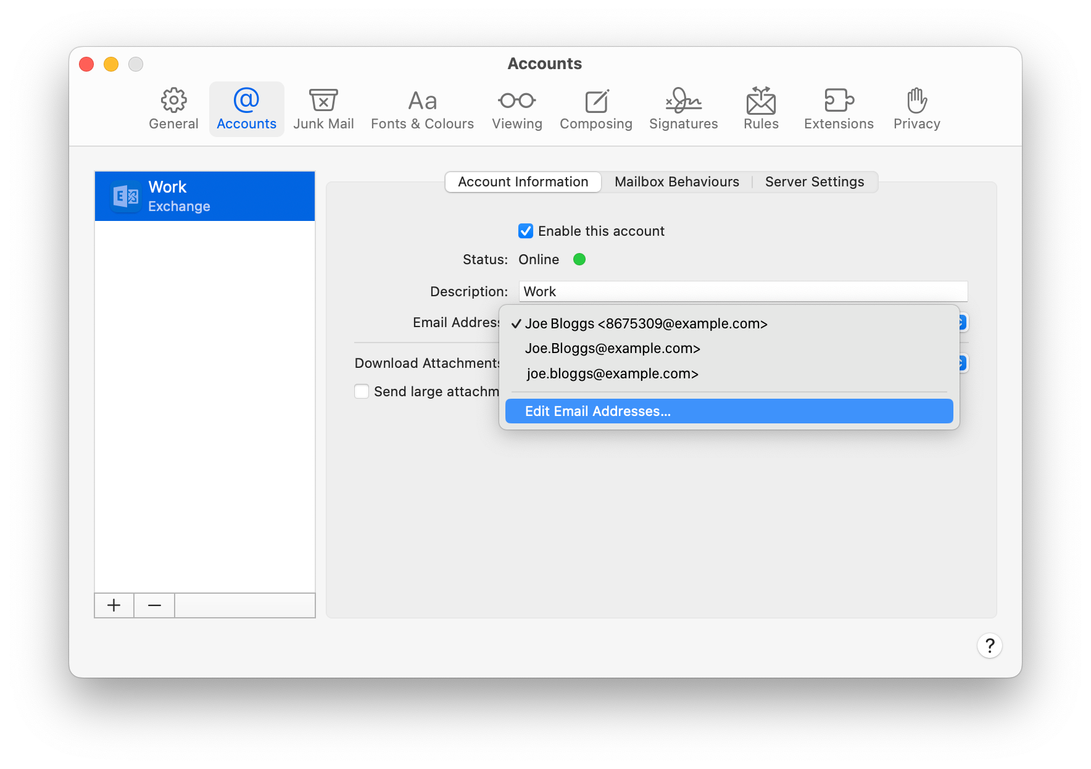Edit the Description field showing Work
The height and width of the screenshot is (769, 1091).
pos(742,291)
